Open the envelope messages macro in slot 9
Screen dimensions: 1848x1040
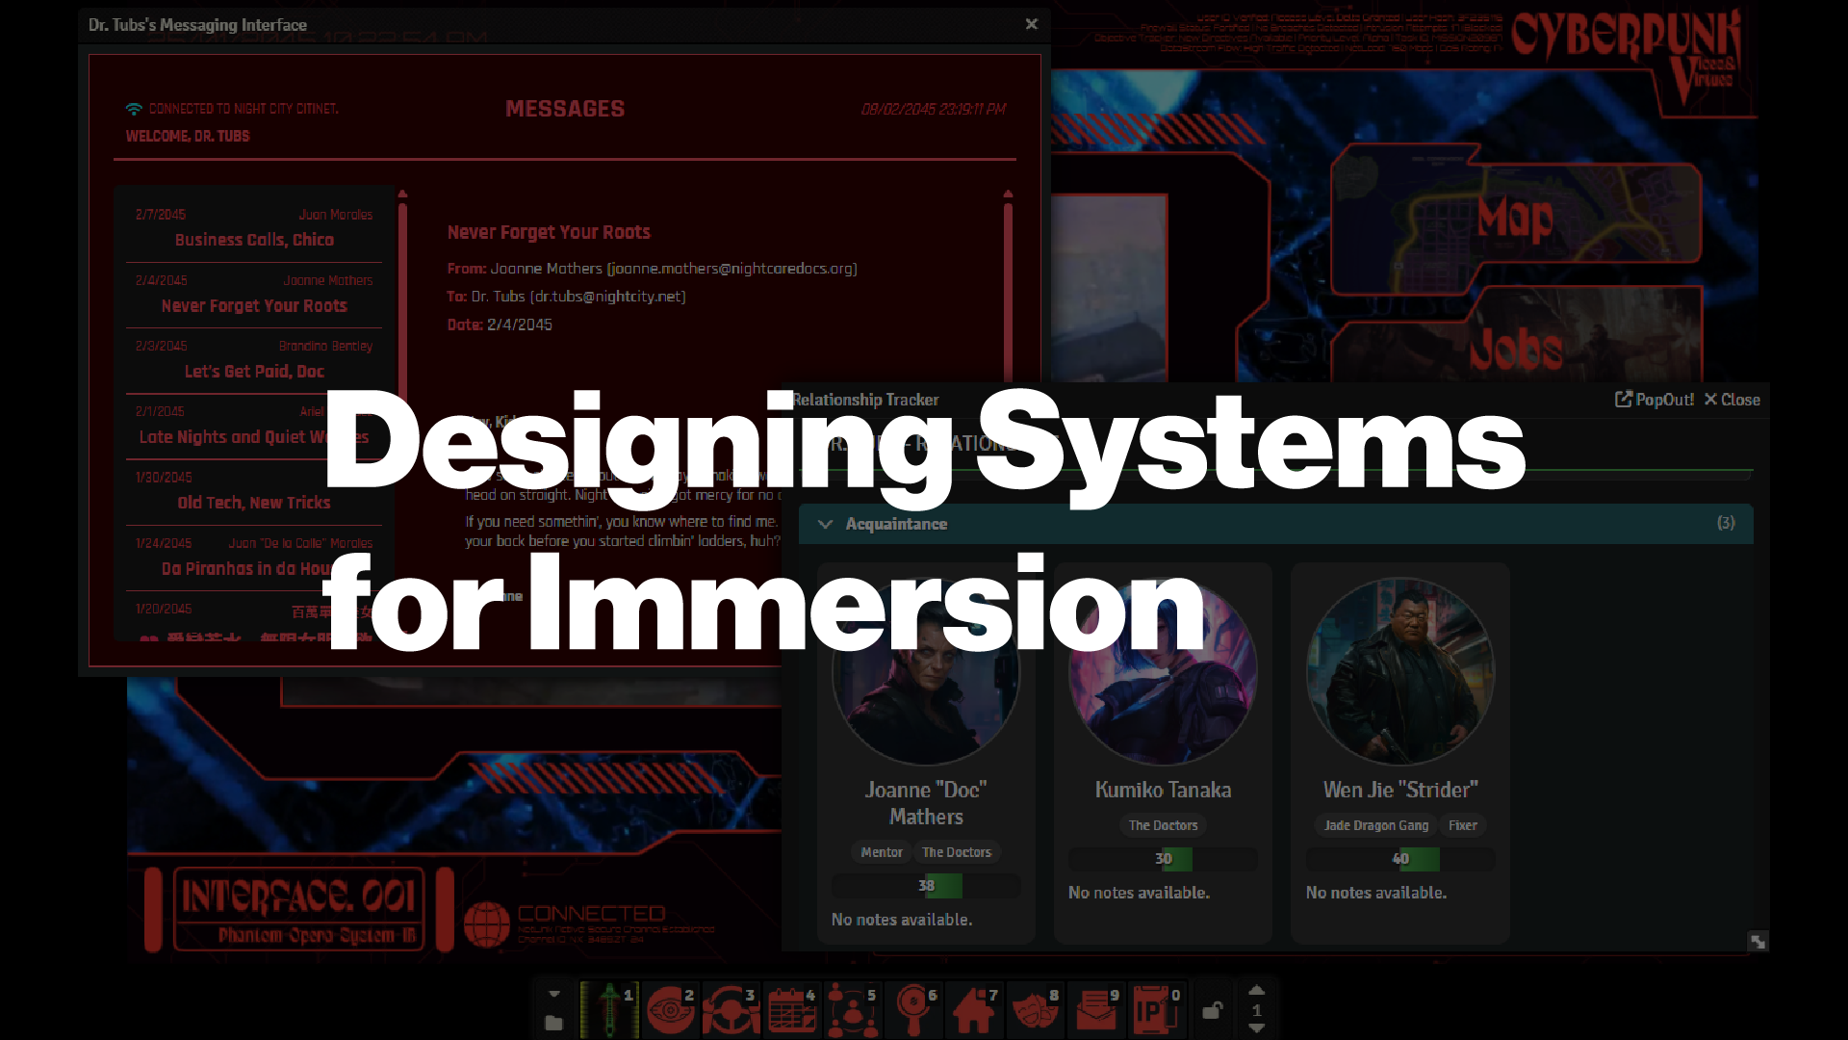click(x=1096, y=1009)
